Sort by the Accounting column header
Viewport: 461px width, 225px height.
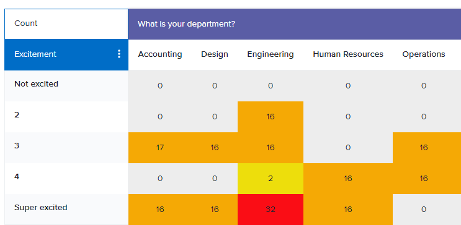[160, 54]
